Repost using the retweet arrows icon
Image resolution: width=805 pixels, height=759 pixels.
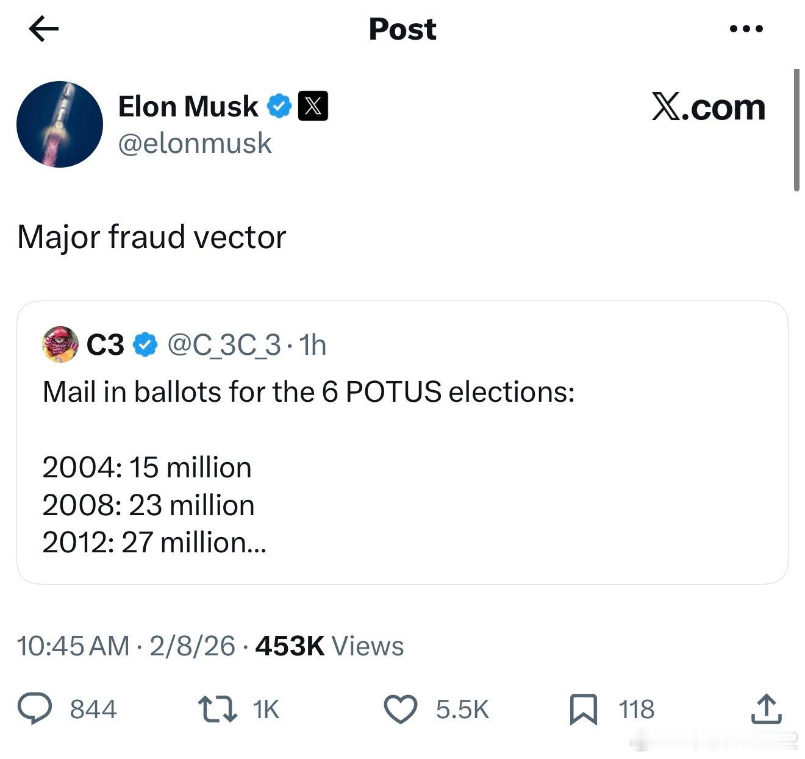tap(218, 710)
